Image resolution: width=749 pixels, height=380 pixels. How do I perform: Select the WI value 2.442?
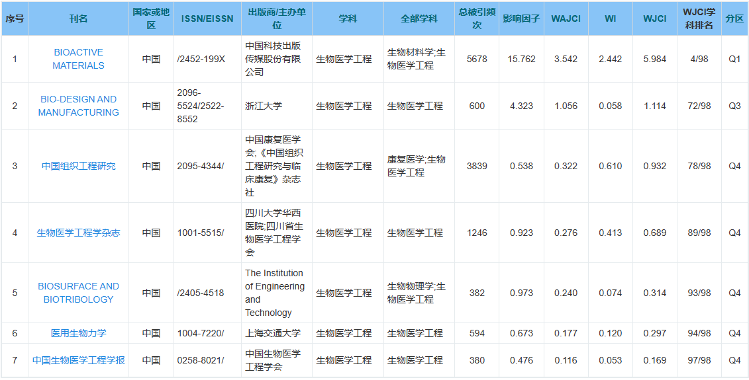point(610,59)
